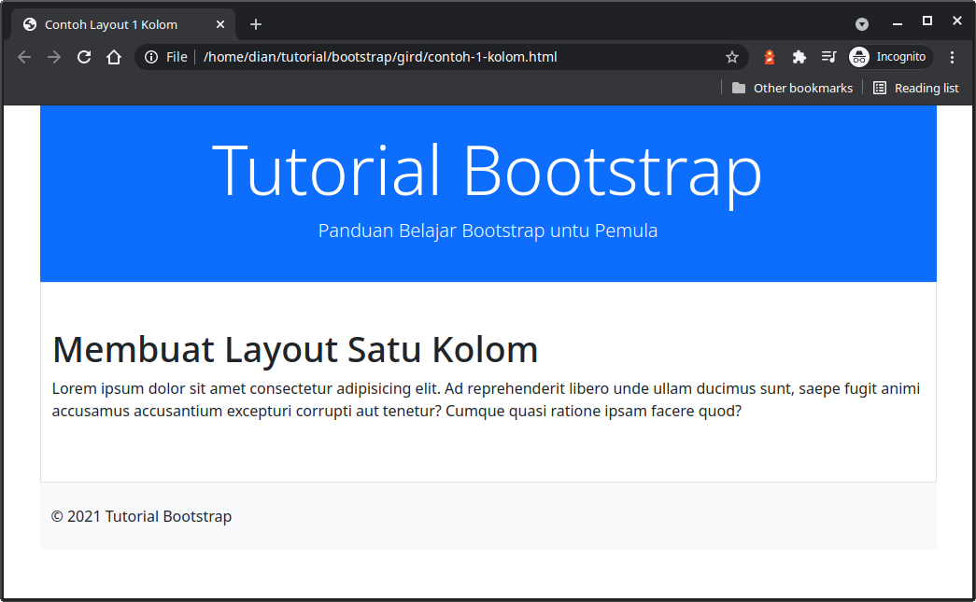Toggle the shield icon in the titlebar
This screenshot has height=602, width=976.
(x=861, y=23)
